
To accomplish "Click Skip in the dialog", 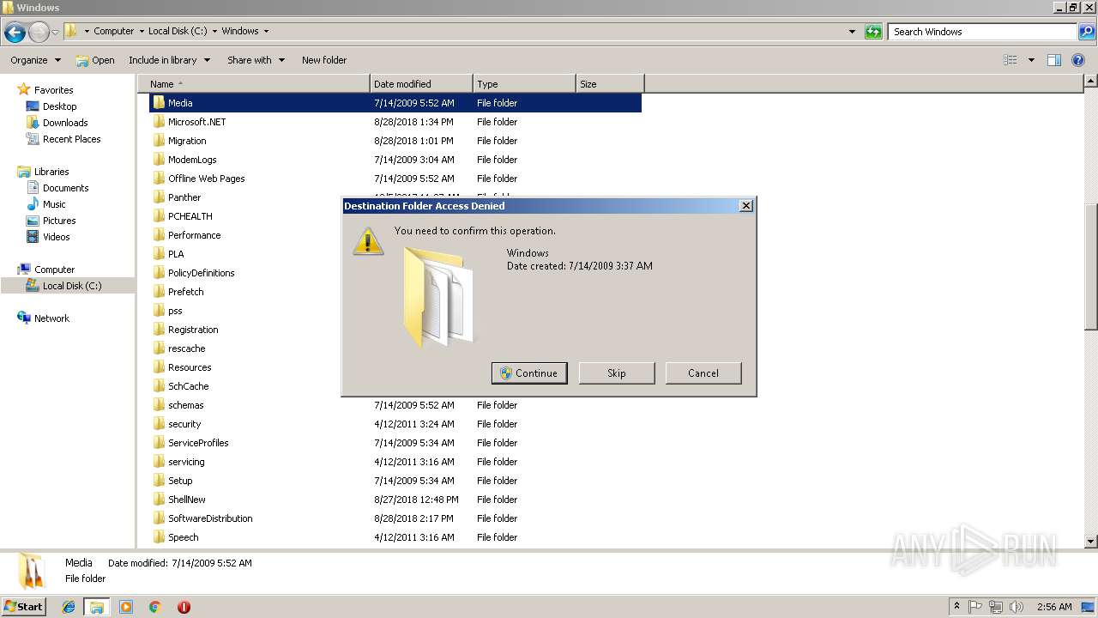I will 617,373.
